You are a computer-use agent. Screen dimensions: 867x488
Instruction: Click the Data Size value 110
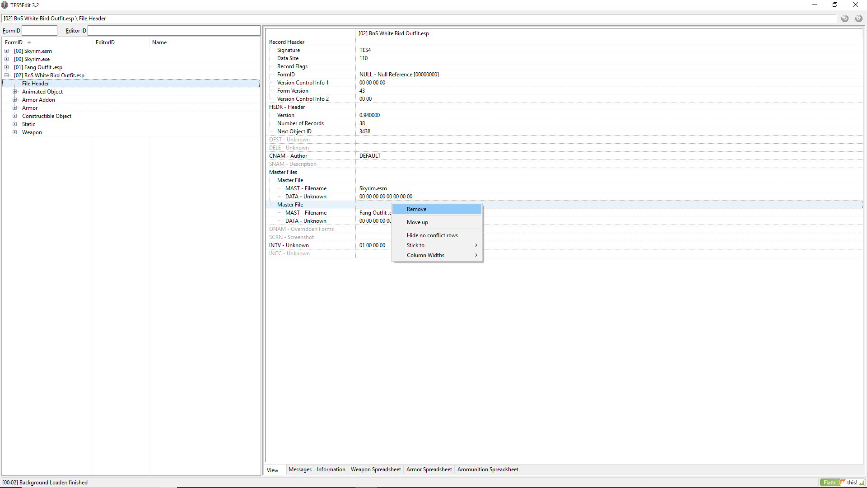364,58
